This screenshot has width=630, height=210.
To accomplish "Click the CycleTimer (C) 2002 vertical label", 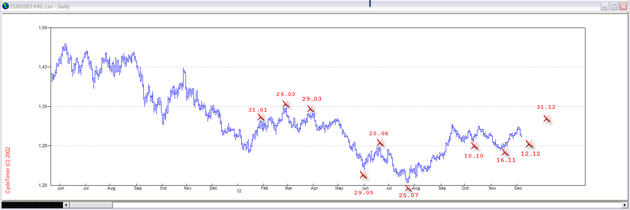I will pyautogui.click(x=8, y=170).
